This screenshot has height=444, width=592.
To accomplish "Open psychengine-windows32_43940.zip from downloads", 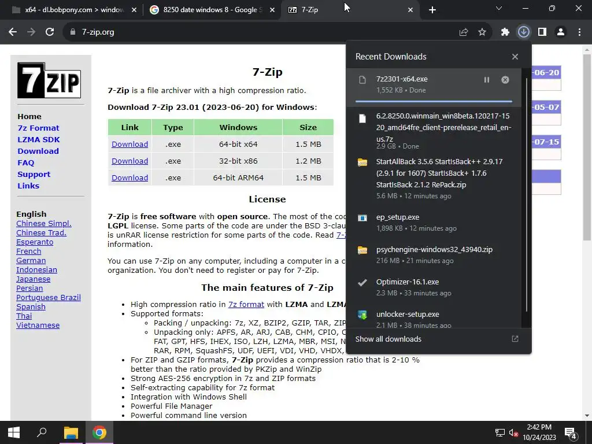I will 434,255.
